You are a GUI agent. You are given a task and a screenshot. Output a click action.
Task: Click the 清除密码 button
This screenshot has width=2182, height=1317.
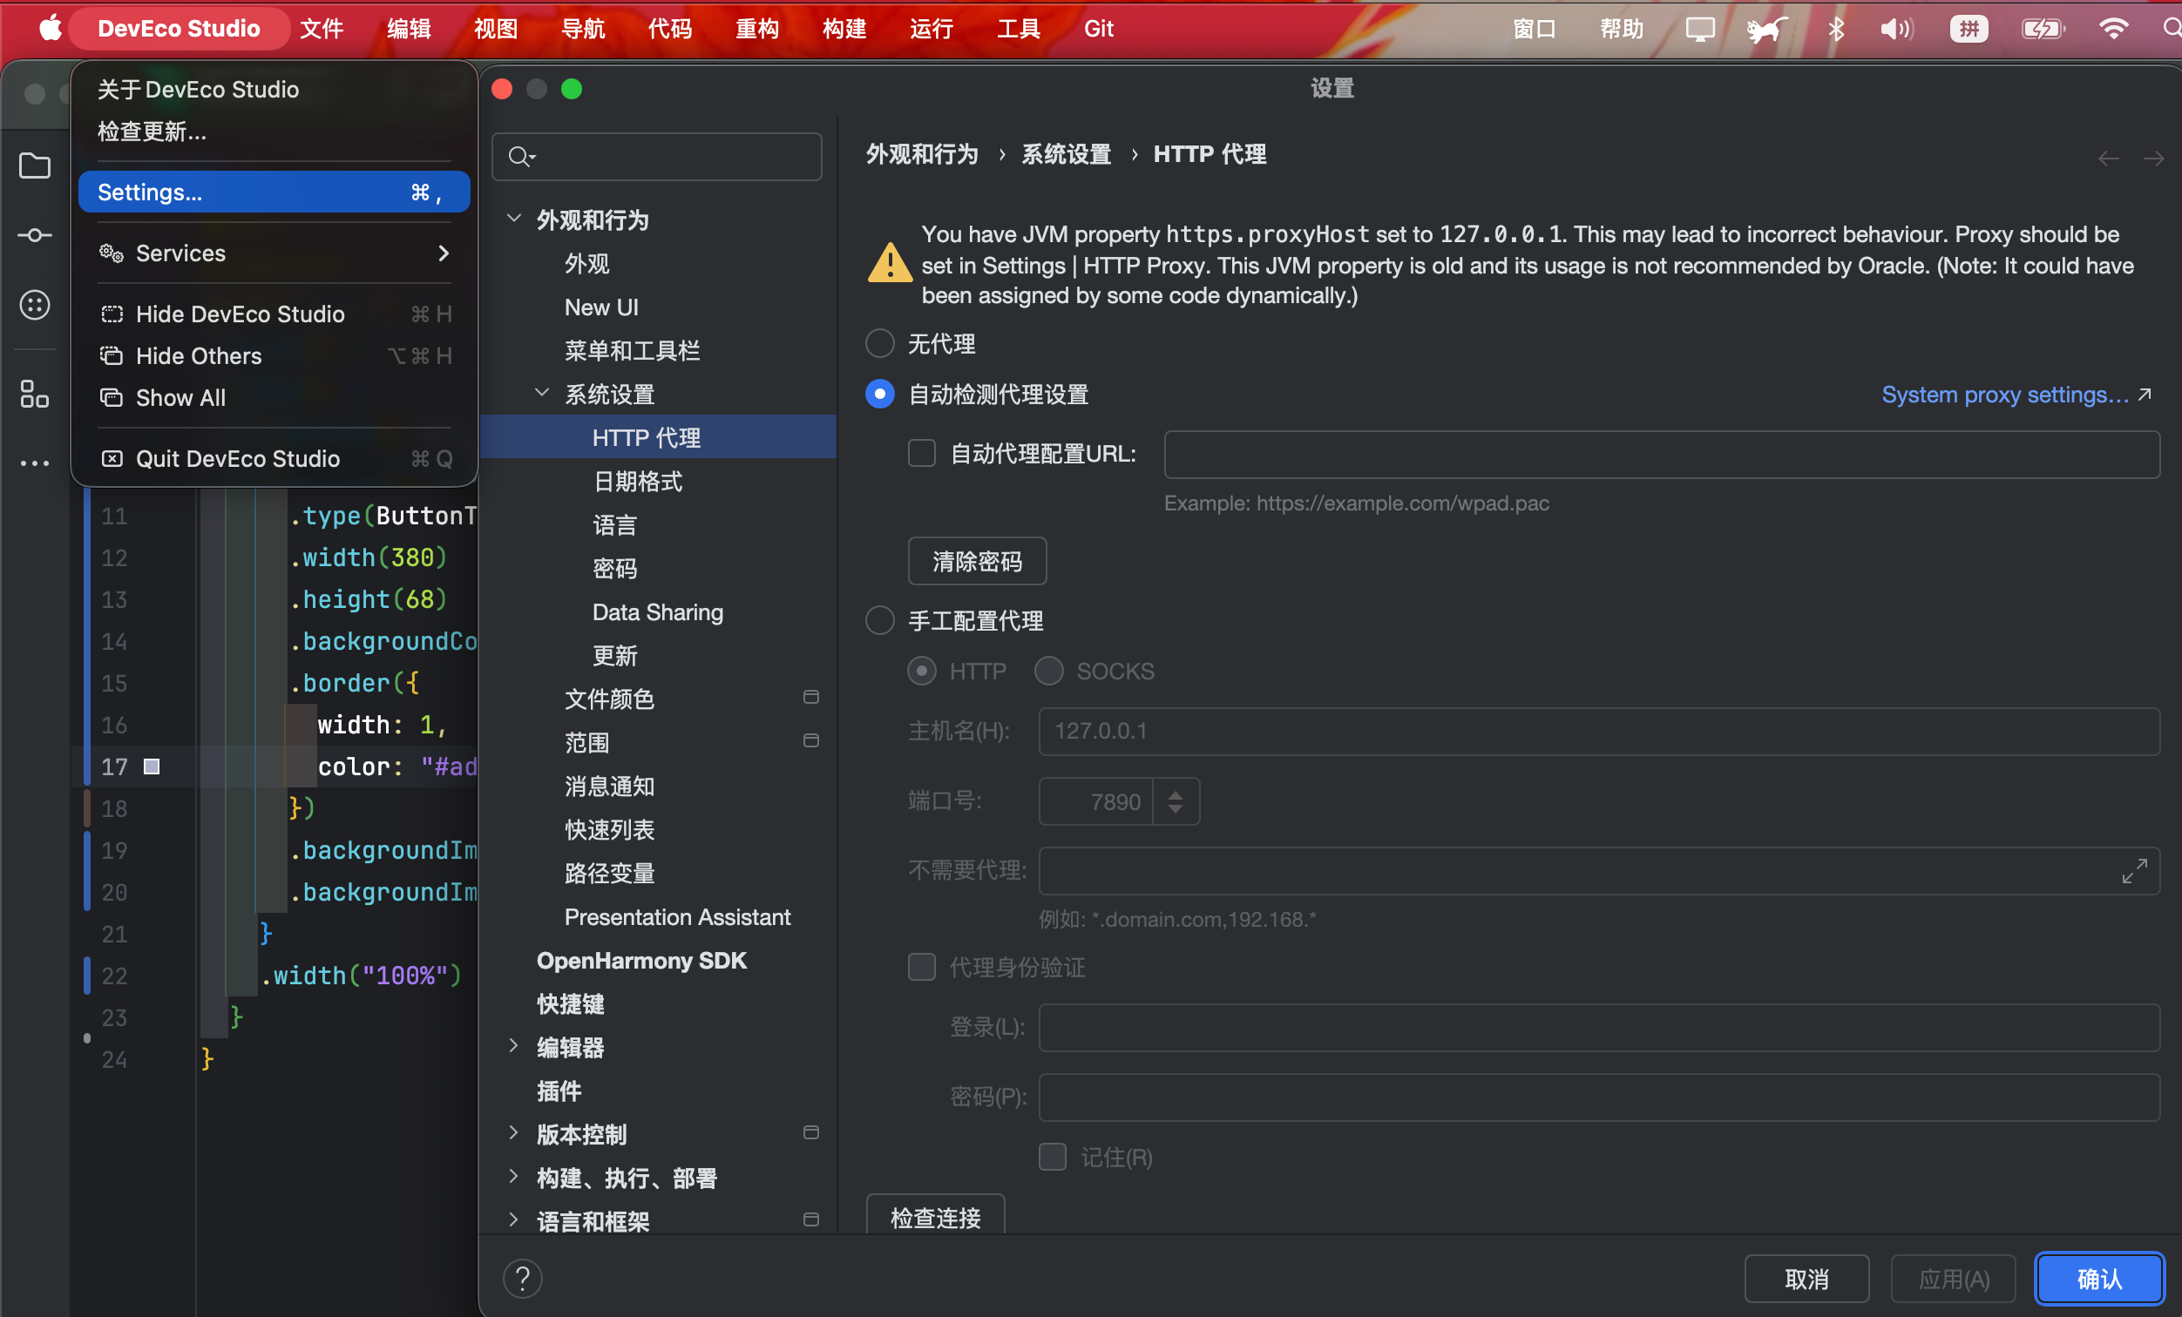coord(976,561)
